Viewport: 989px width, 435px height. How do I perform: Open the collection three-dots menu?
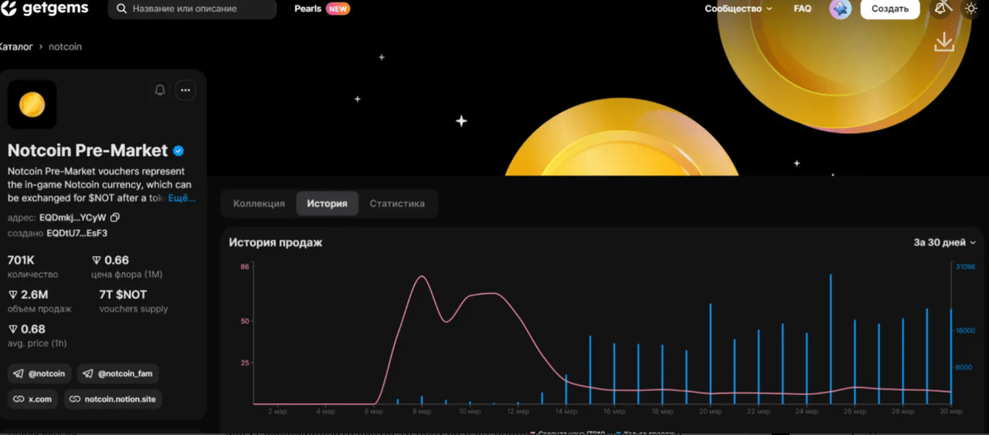[x=185, y=90]
